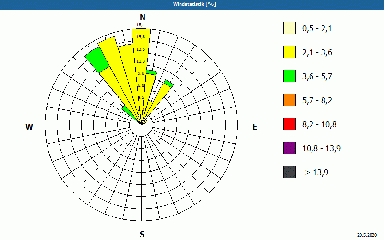This screenshot has height=240, width=384.
Task: Click the legend text '10,8 - 13,9'
Action: tap(322, 149)
